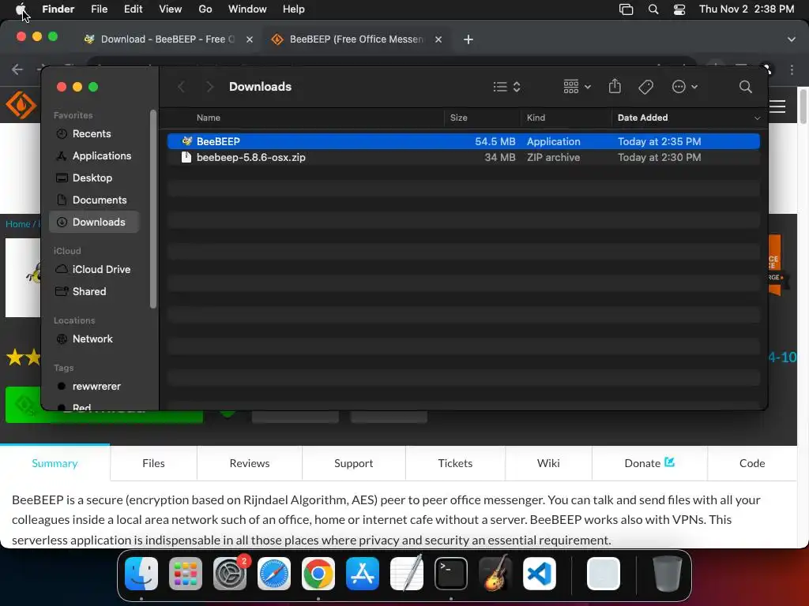Open Finder from the Dock

[141, 573]
